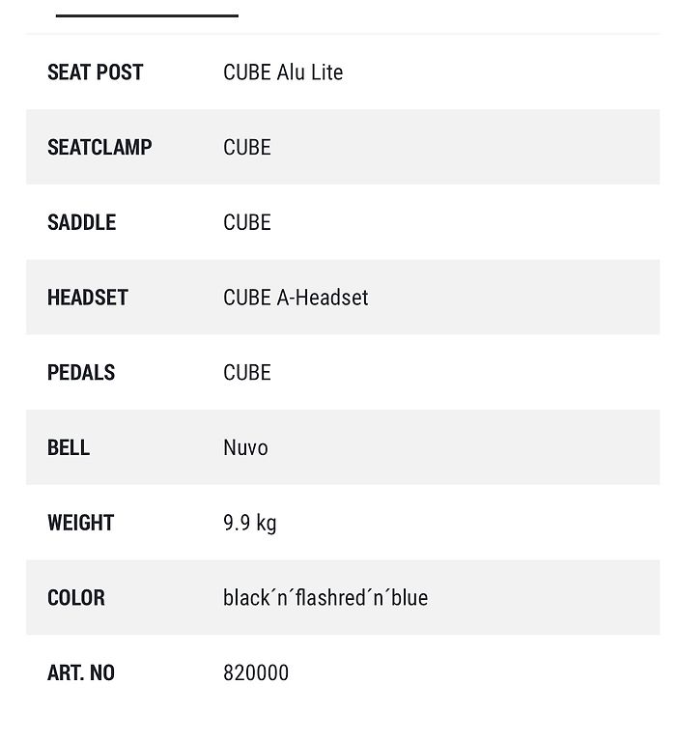Select the CUBE A-Headset value
The width and height of the screenshot is (678, 742).
296,298
